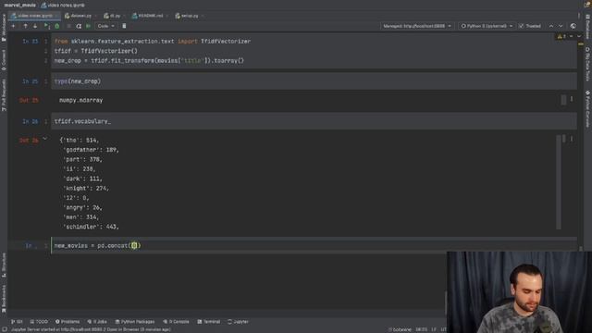Open the TODO tool window

(x=39, y=322)
